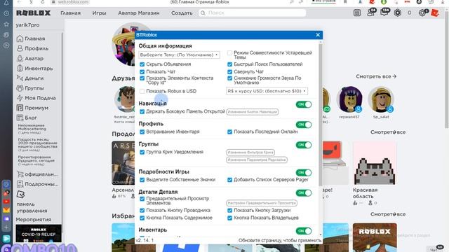Click the browser sidebar star icon
The width and height of the screenshot is (449, 252).
(6, 24)
